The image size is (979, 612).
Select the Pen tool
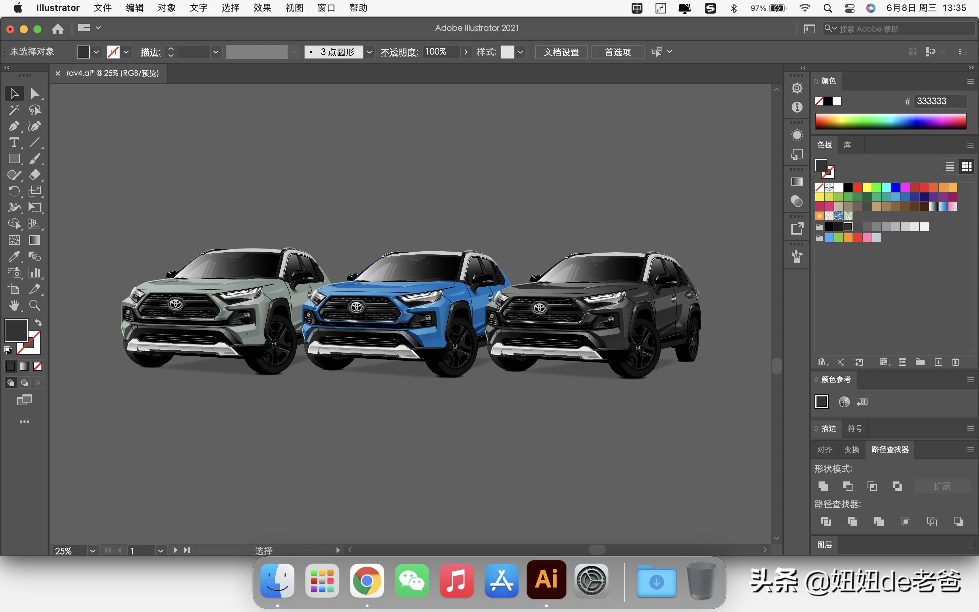[14, 126]
